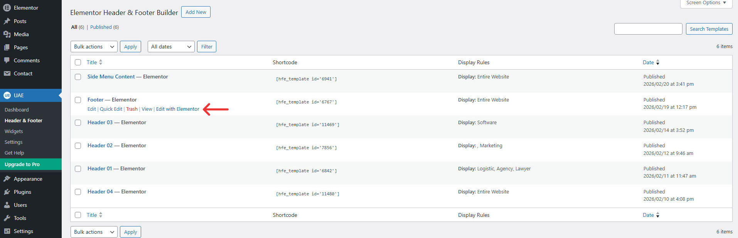Click the Edit with Elementor link for Footer
The height and width of the screenshot is (238, 738).
[x=177, y=109]
